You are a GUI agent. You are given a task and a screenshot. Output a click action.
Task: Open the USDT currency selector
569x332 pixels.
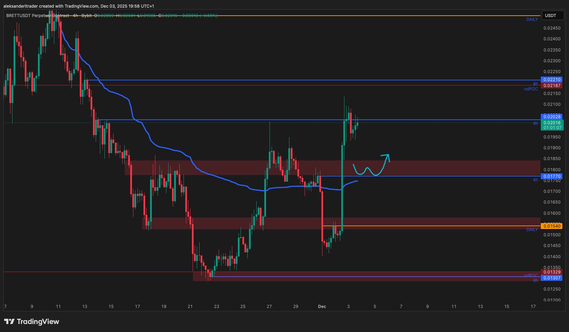[x=551, y=16]
